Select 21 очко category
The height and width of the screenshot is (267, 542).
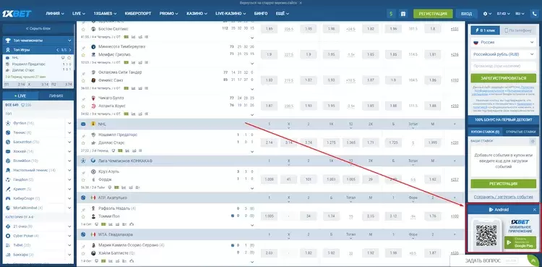click(x=23, y=226)
